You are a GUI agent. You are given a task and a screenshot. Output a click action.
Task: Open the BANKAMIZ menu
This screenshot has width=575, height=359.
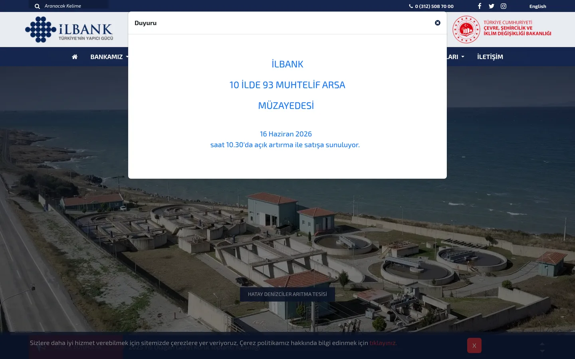[x=109, y=57]
